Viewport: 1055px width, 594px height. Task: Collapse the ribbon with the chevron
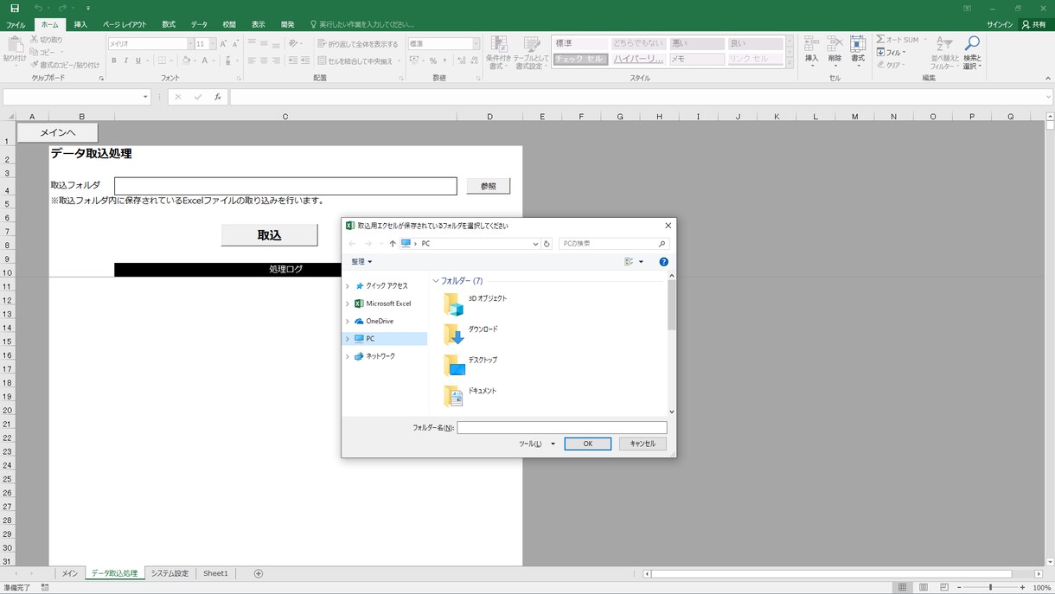pos(1048,78)
